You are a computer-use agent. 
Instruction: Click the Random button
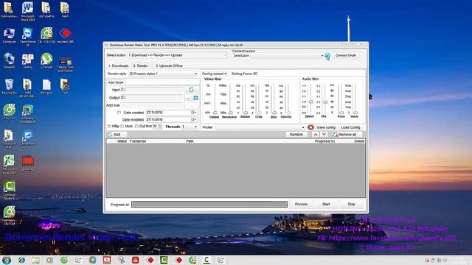tap(296, 135)
